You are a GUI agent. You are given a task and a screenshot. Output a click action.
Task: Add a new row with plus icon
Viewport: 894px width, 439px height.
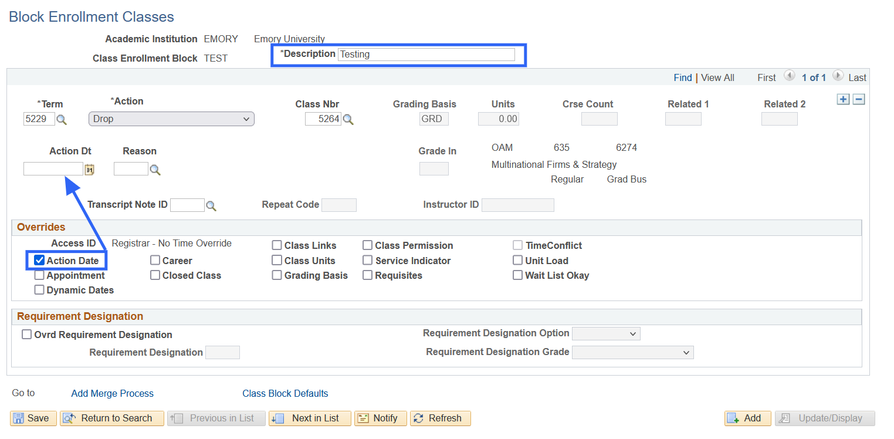pos(843,100)
